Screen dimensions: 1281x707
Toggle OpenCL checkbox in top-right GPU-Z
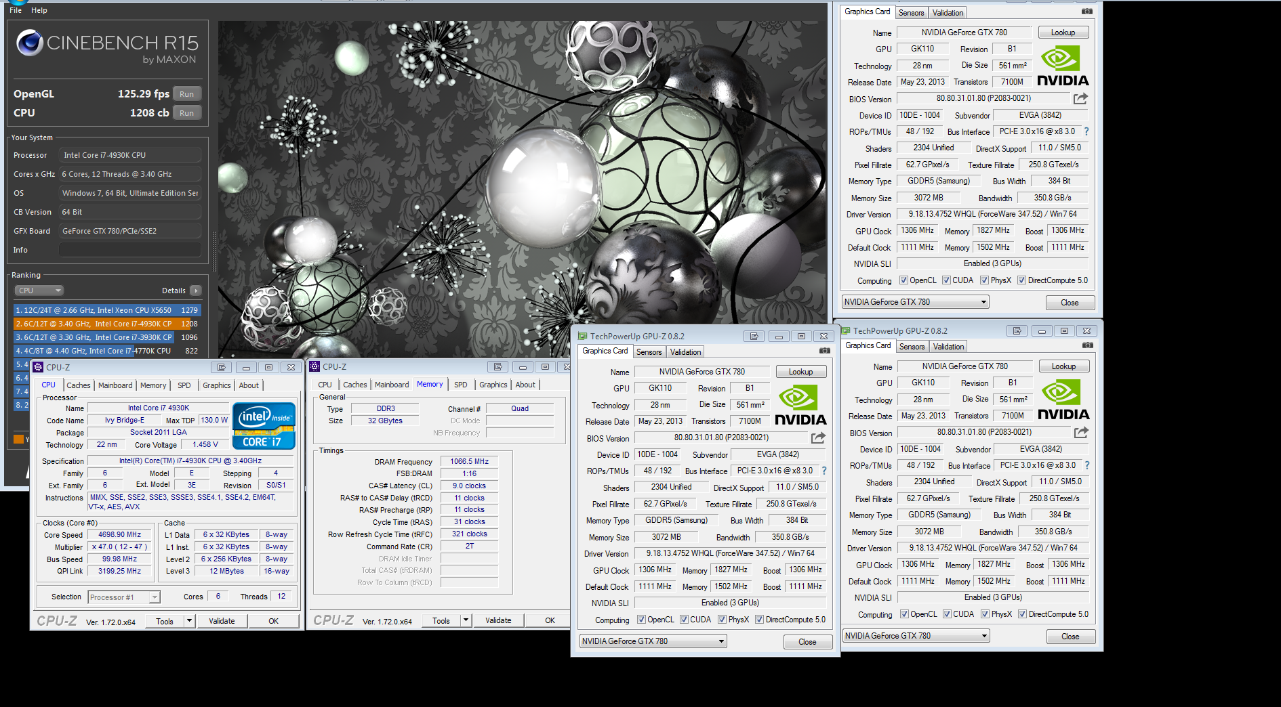[x=903, y=280]
